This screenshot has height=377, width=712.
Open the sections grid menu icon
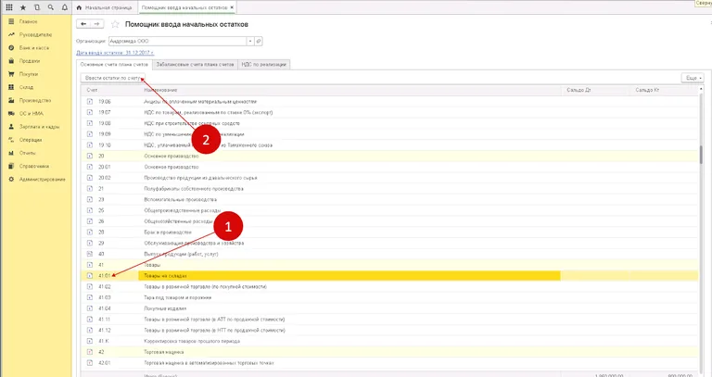[x=7, y=7]
